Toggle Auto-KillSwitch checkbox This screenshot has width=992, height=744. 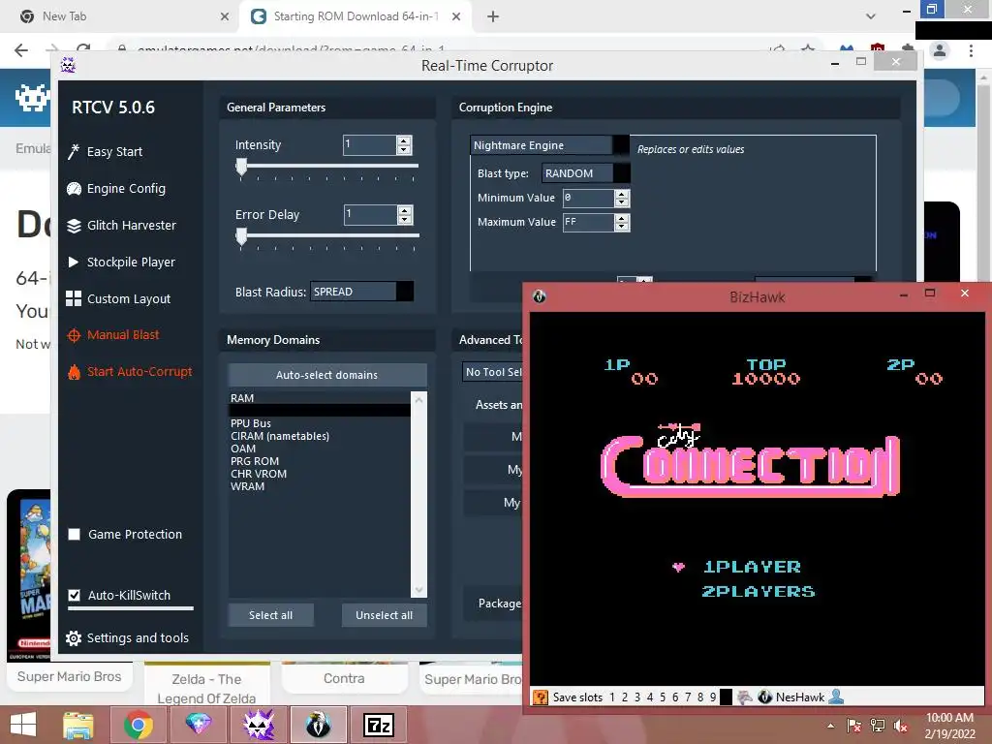(x=74, y=596)
